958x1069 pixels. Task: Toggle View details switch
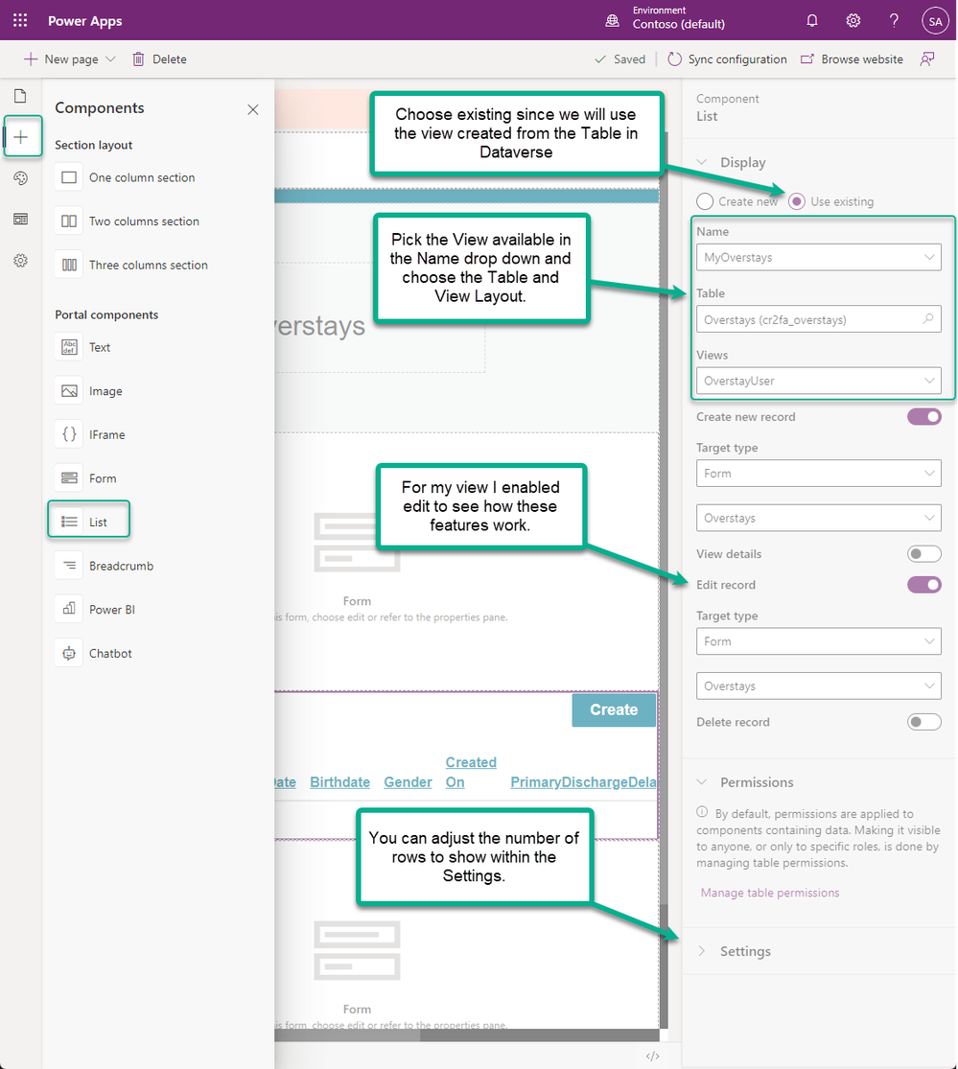pos(923,553)
